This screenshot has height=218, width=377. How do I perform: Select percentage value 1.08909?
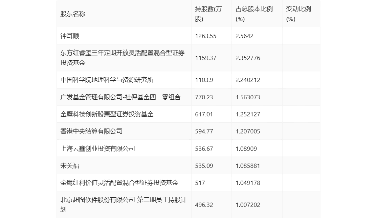[x=246, y=149]
